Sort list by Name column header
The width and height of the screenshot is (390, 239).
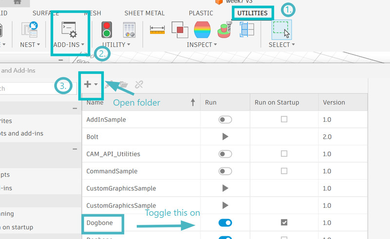141,103
